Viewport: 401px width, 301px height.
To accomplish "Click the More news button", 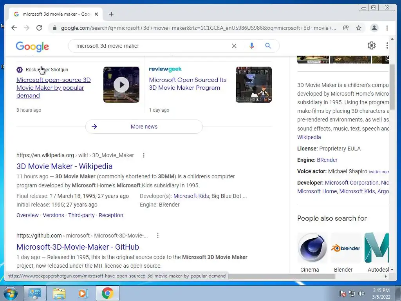I will [x=144, y=127].
